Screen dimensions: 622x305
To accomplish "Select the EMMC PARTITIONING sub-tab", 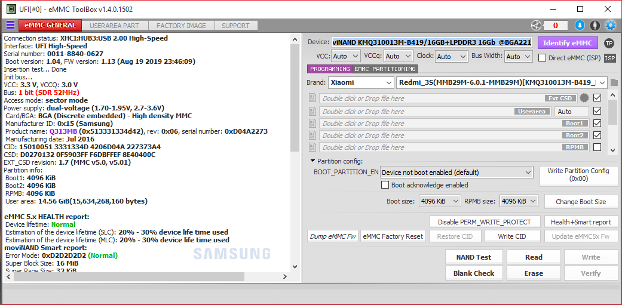I will [x=385, y=69].
